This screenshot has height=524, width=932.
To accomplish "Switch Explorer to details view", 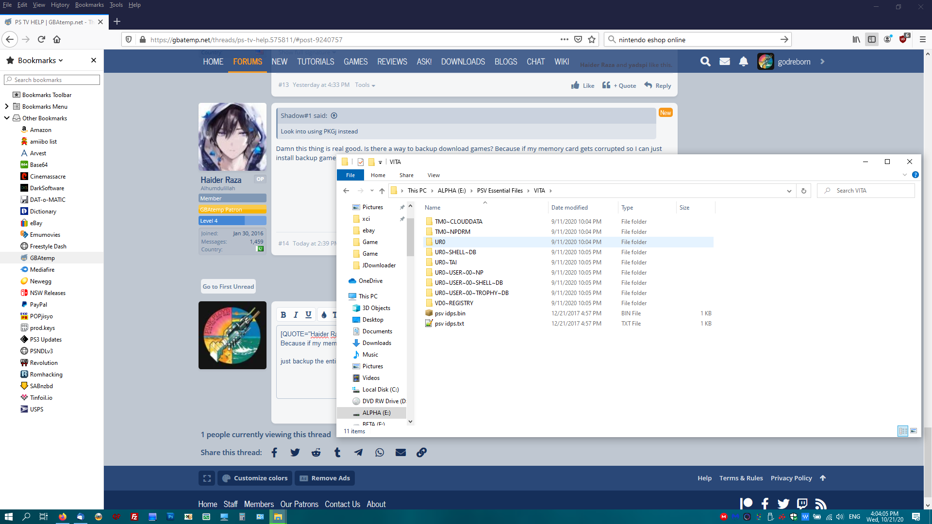I will pos(903,431).
